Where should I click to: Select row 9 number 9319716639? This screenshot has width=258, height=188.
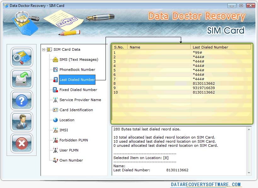(182, 88)
